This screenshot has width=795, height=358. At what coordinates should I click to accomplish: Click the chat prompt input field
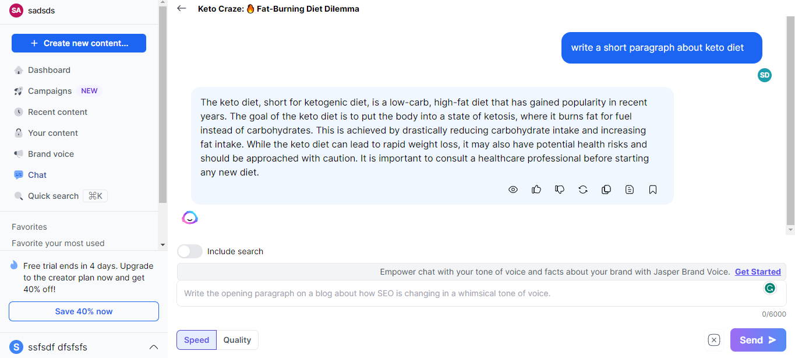466,293
